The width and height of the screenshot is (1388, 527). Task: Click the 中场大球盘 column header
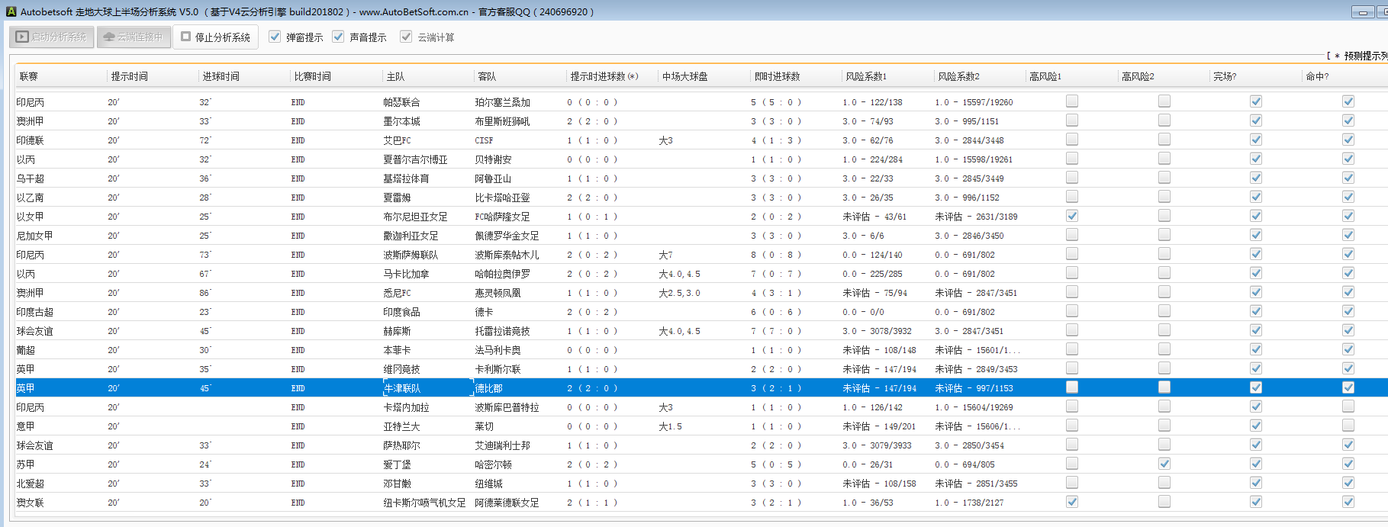pyautogui.click(x=684, y=76)
